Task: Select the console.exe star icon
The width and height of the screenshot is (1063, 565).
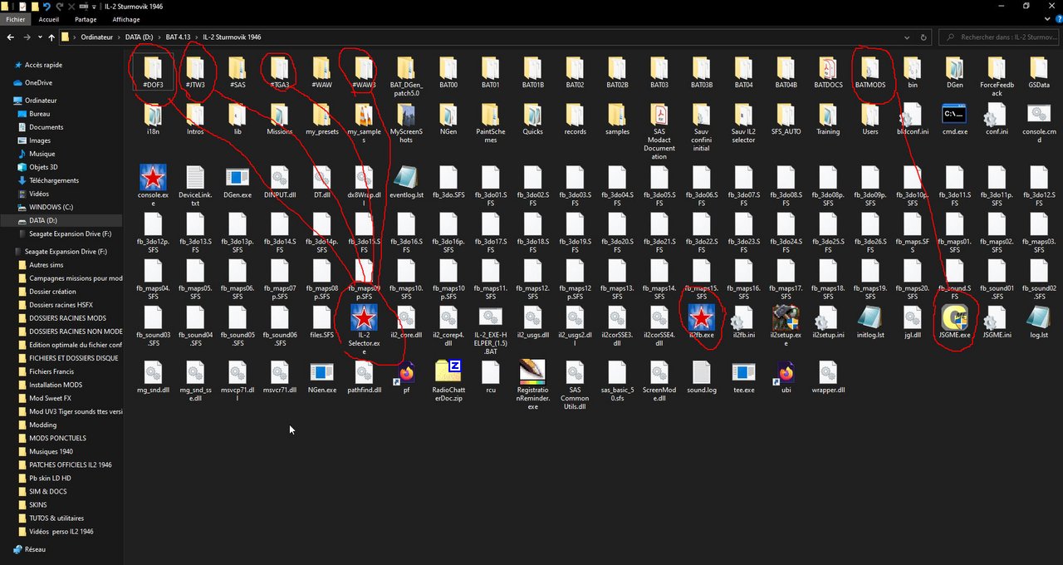Action: click(x=153, y=177)
